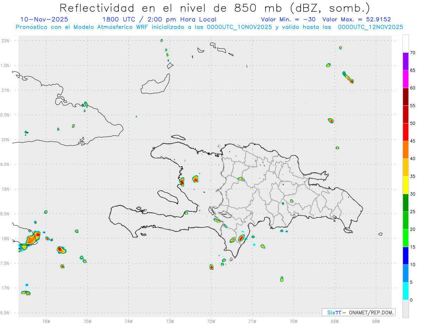
Task: Click the yellow 30–35 dBZ colorbar segment
Action: (x=405, y=185)
